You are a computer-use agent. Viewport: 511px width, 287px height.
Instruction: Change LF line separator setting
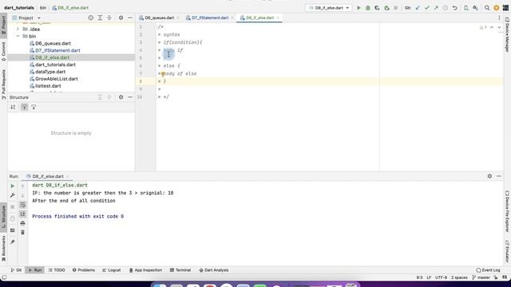(x=429, y=277)
